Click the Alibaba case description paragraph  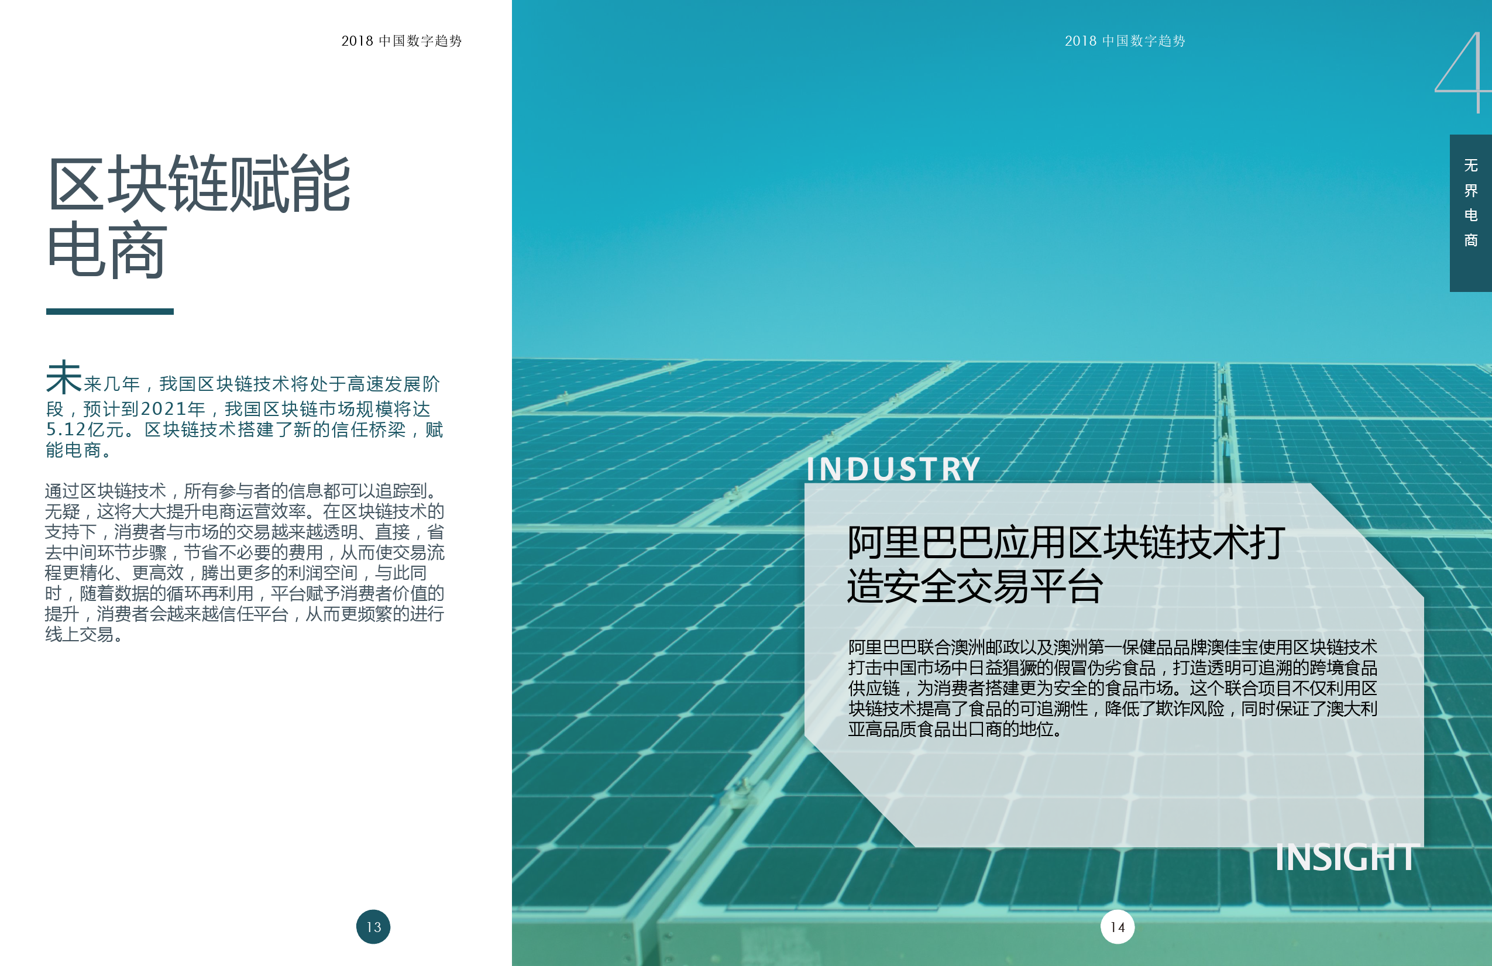tap(1112, 687)
